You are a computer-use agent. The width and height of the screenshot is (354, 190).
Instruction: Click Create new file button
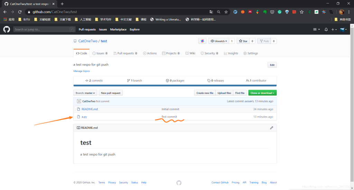(x=205, y=93)
